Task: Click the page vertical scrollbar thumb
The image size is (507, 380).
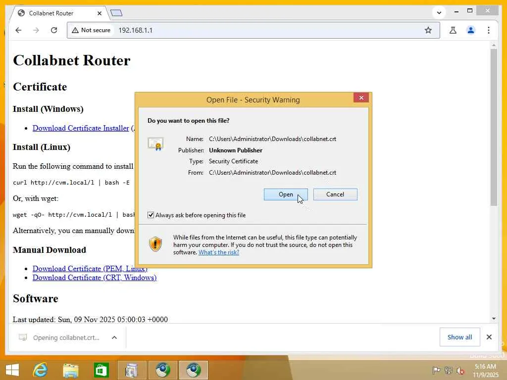Action: 494,127
